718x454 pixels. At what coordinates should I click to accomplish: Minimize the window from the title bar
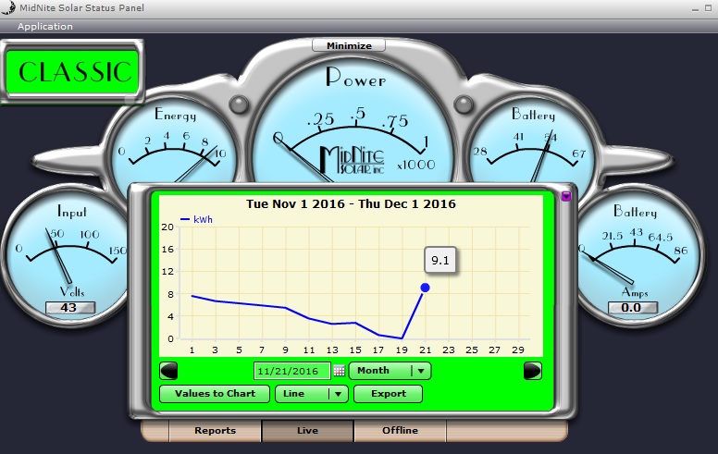coord(695,8)
